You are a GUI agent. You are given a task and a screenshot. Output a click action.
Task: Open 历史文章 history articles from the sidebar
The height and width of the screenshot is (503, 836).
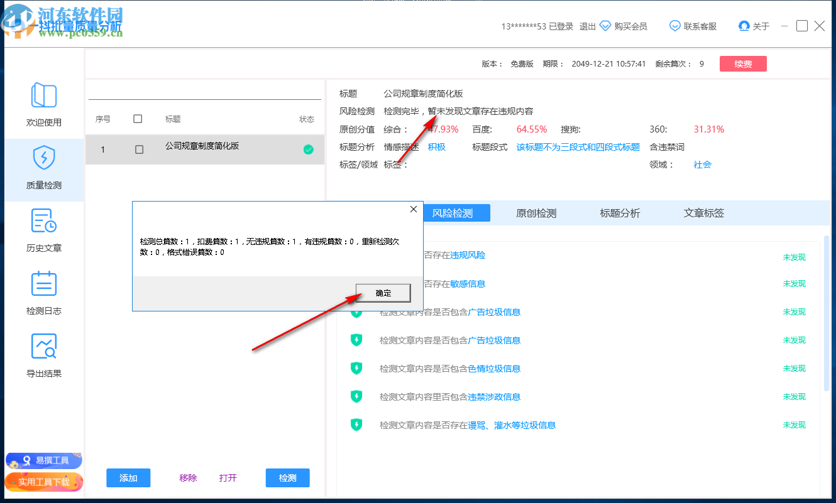click(x=43, y=221)
